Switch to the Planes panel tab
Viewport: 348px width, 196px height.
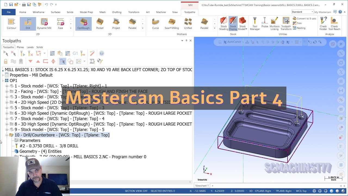point(20,47)
